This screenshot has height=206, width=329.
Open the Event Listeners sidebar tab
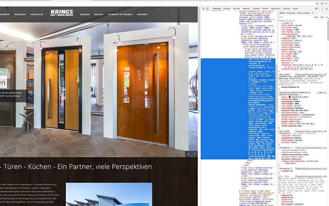coord(303,13)
